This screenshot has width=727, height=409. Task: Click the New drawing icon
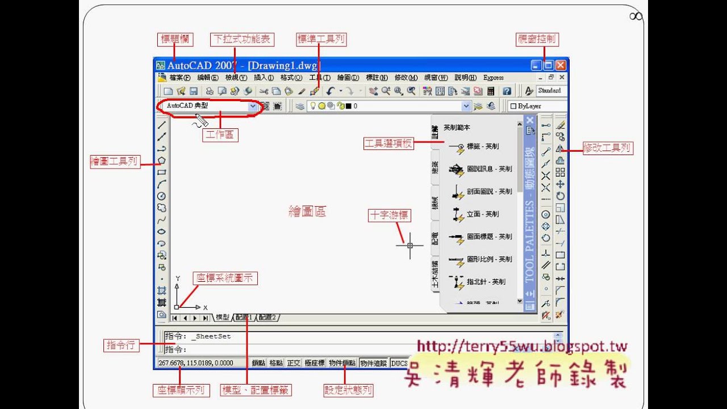pyautogui.click(x=168, y=91)
